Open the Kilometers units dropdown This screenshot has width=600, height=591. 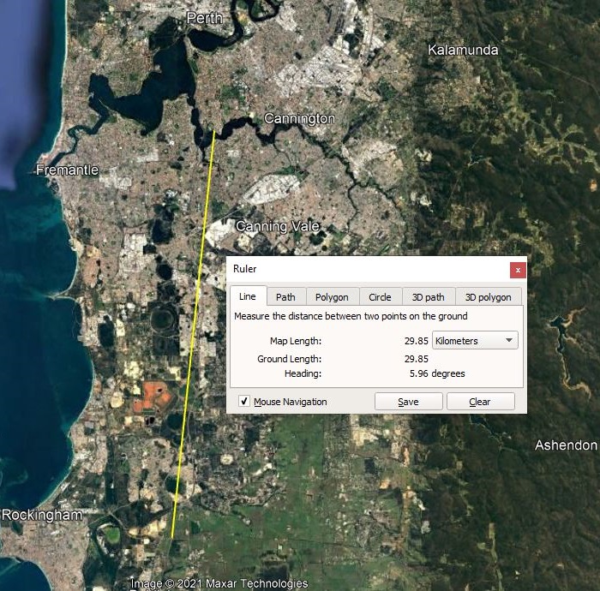[x=475, y=341]
